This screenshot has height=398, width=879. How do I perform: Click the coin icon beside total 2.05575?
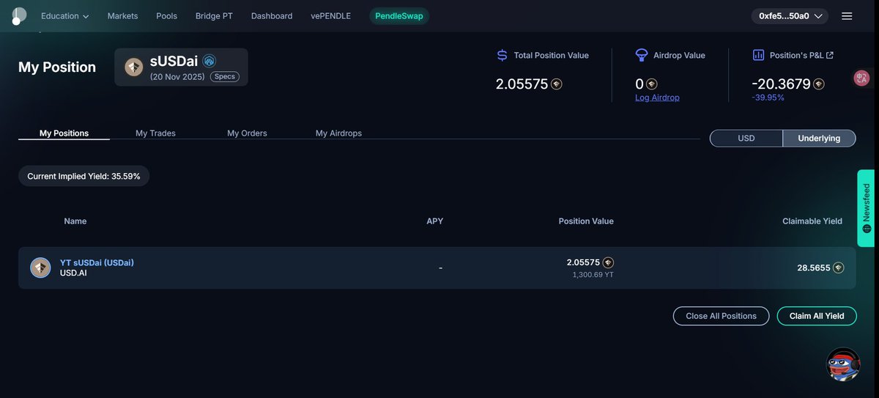point(557,84)
